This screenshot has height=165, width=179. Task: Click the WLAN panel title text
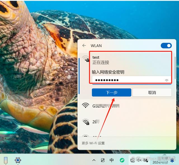[x=96, y=46]
